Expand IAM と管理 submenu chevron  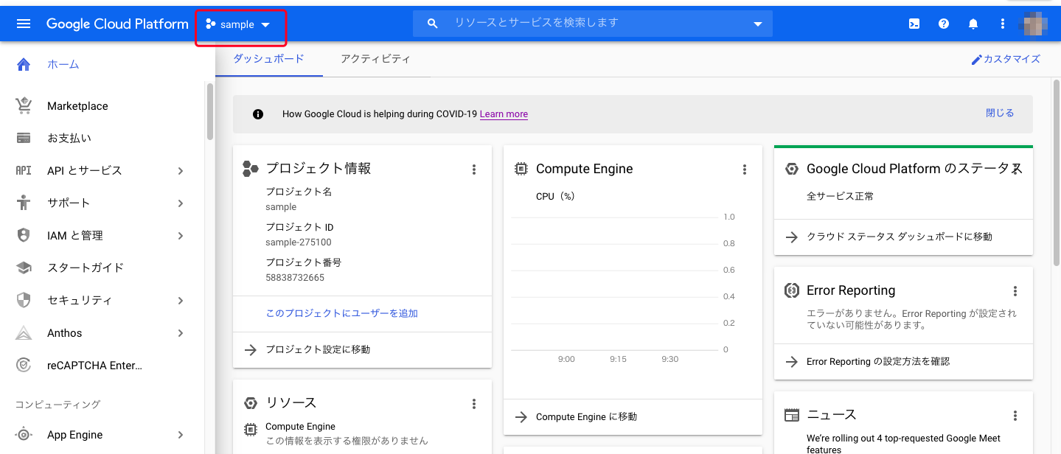(181, 236)
